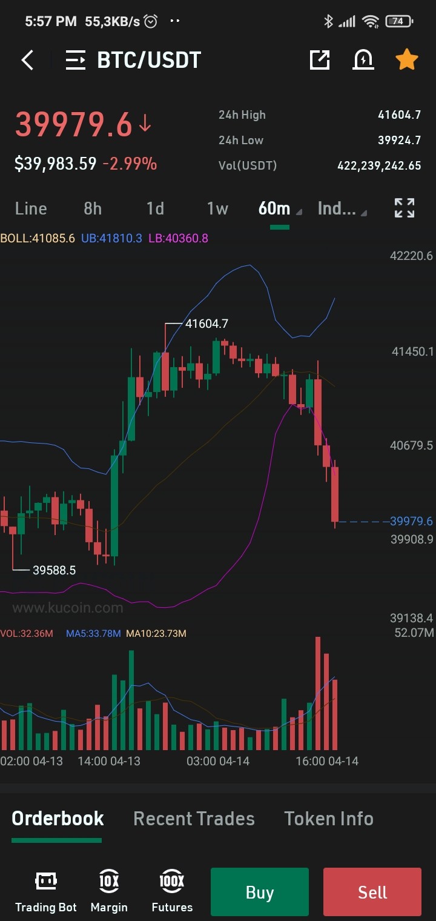Tap the red Sell button
436x921 pixels.
click(x=372, y=892)
